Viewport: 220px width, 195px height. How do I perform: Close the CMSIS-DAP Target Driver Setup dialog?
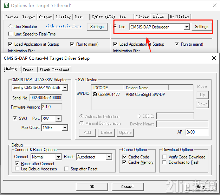214,58
